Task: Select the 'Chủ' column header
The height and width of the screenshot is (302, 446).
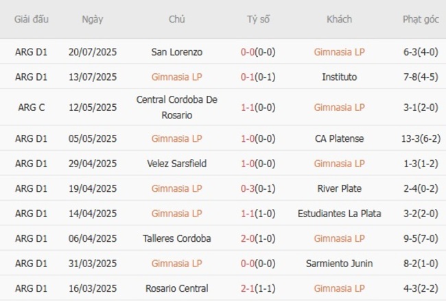Action: click(176, 19)
